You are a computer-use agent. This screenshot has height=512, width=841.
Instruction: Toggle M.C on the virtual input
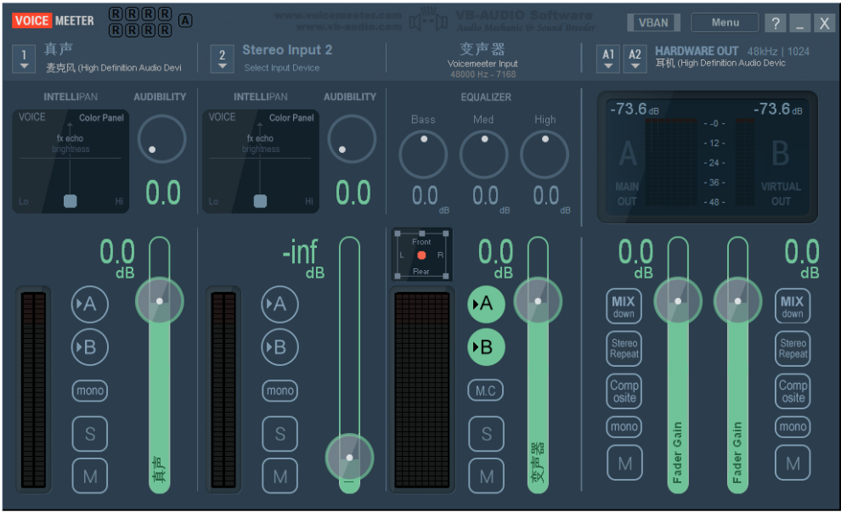(x=486, y=391)
